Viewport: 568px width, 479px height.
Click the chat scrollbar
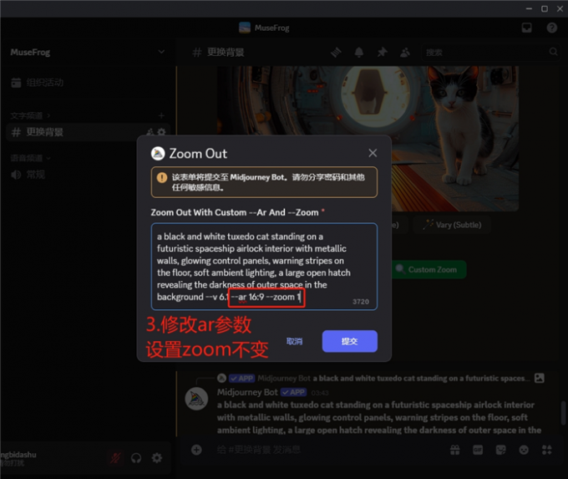coord(563,413)
